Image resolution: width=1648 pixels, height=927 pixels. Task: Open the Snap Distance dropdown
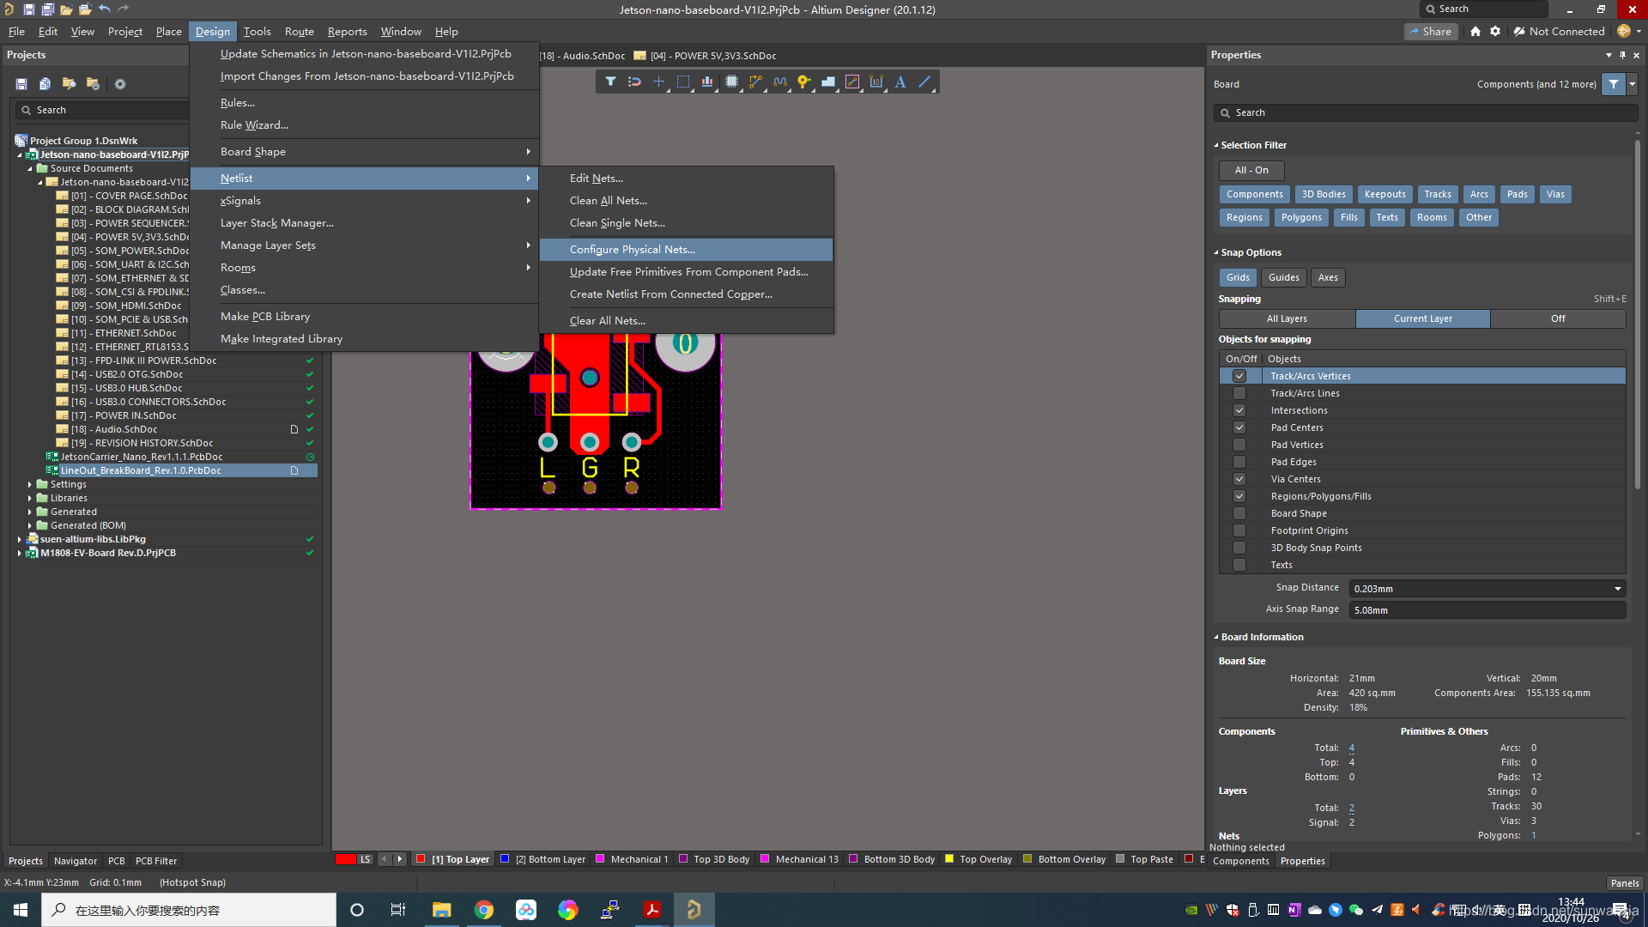click(1618, 589)
